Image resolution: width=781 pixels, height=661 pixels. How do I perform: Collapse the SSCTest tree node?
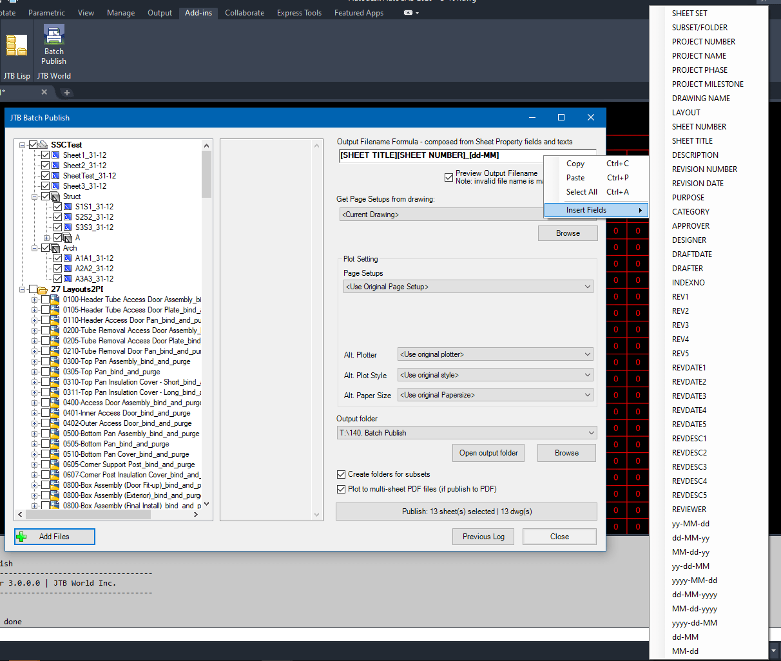[23, 145]
